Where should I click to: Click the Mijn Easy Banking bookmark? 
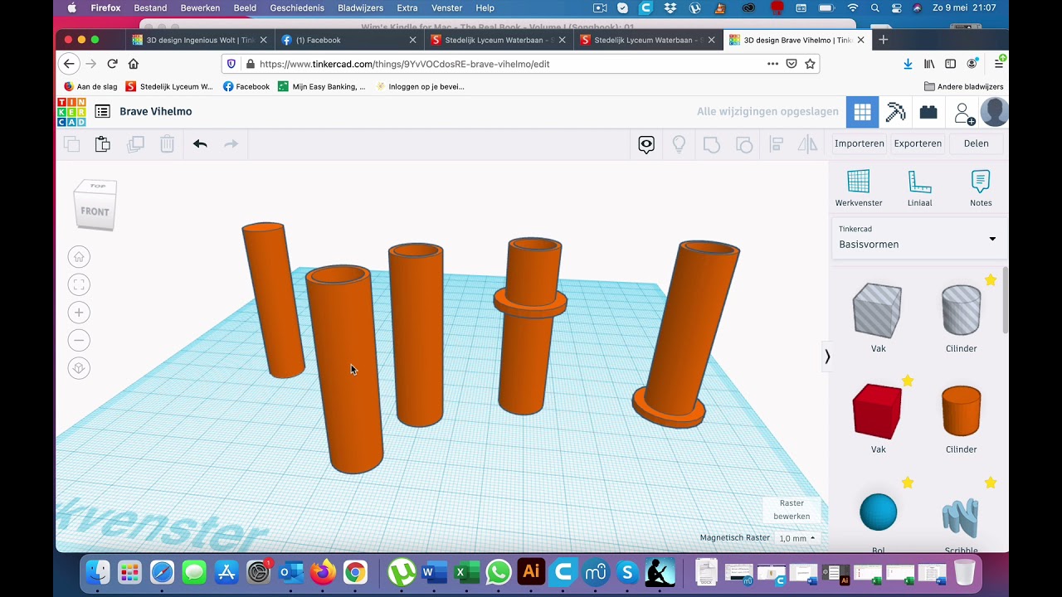322,86
